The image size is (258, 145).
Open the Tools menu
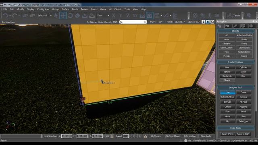point(127,9)
